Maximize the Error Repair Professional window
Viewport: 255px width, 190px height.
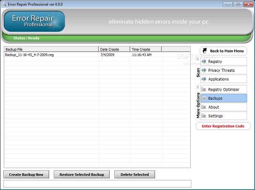238,4
